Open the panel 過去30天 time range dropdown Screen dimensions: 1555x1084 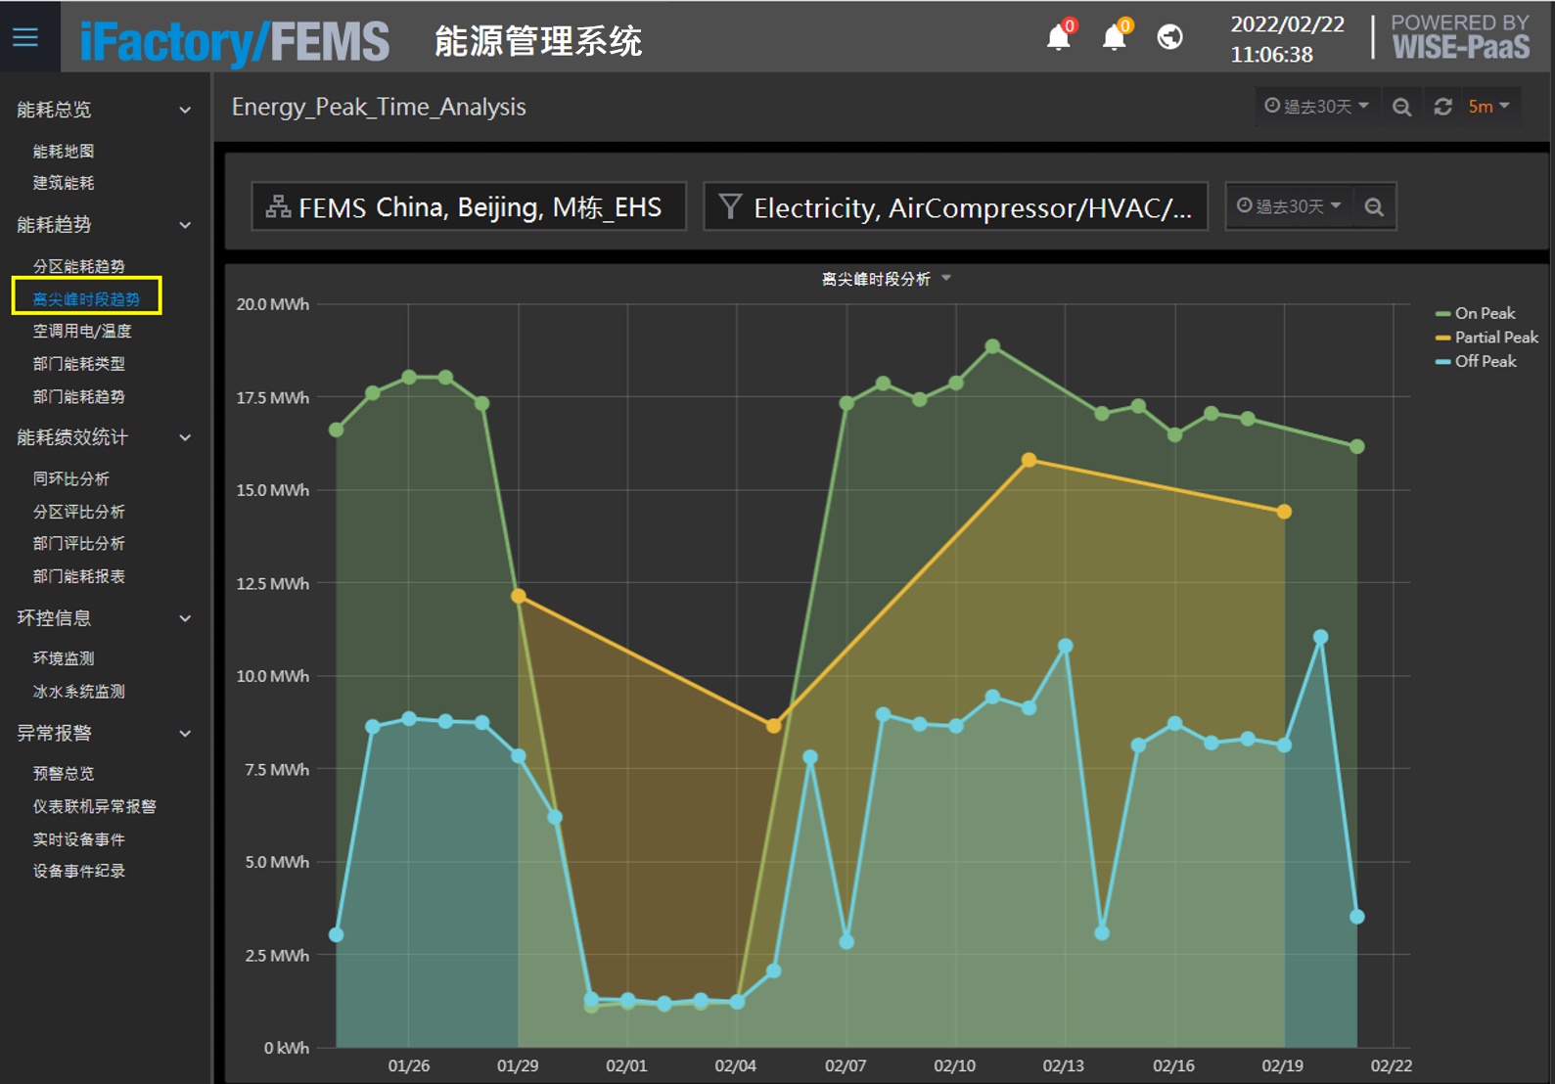(x=1289, y=206)
